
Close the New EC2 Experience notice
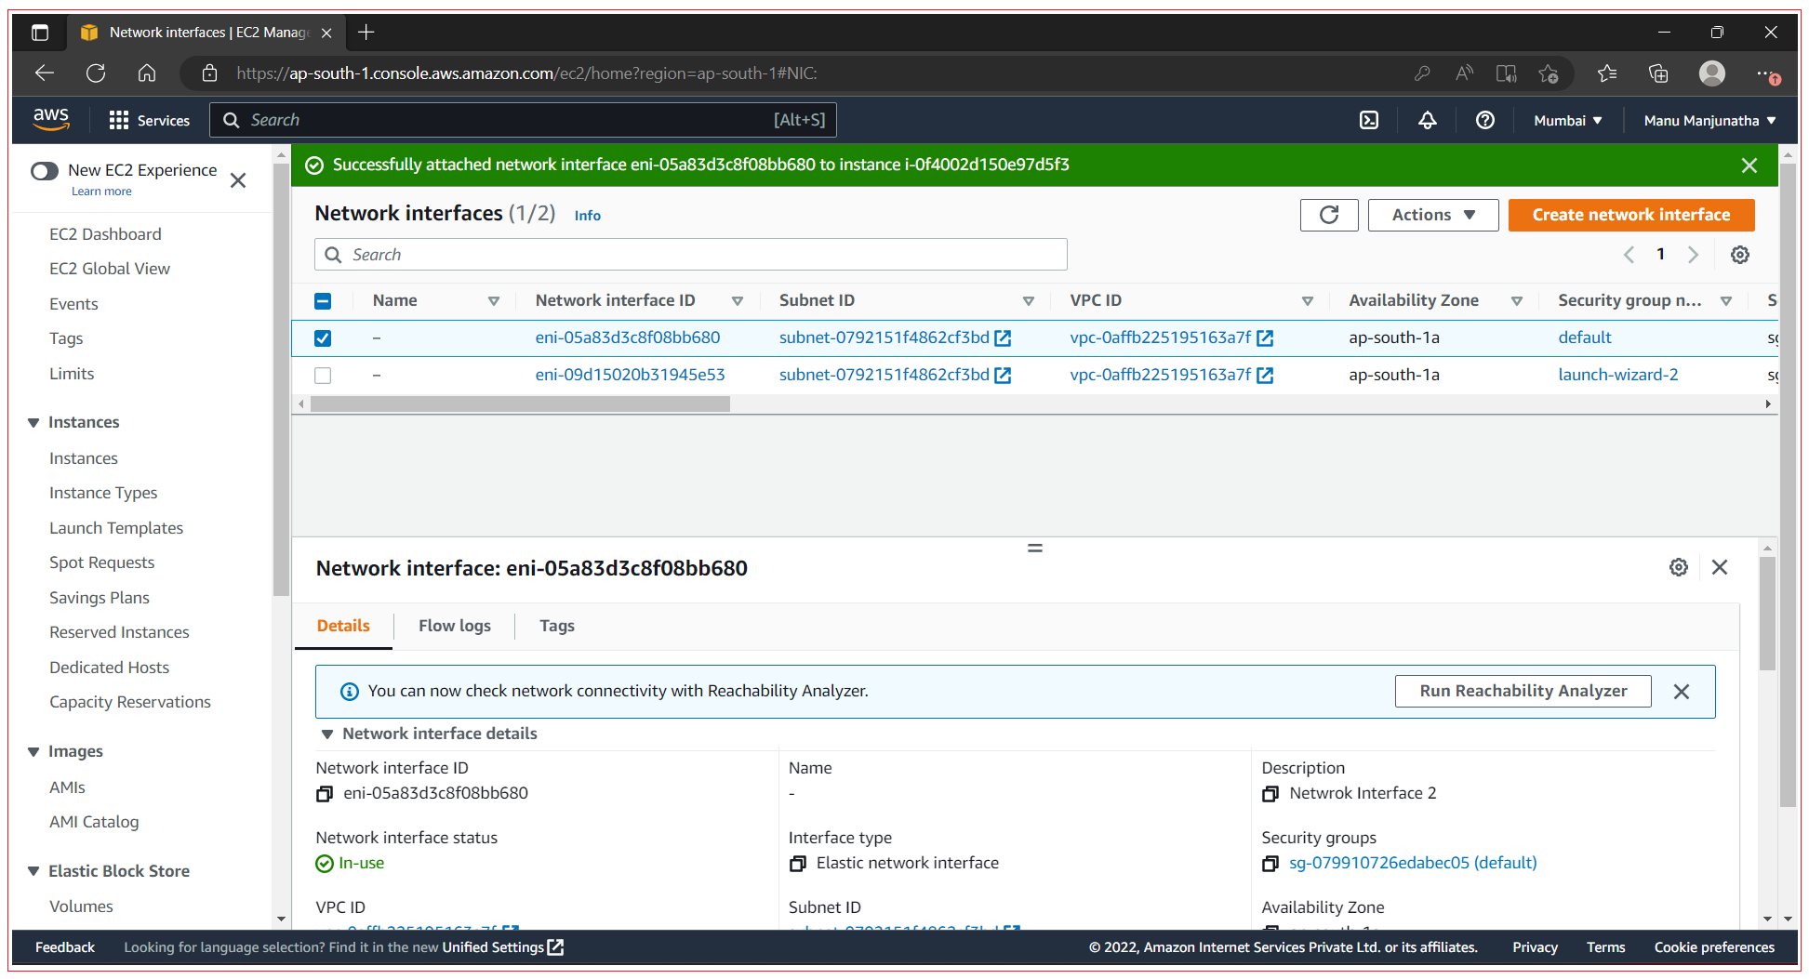pos(238,180)
